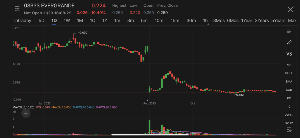
Task: Click the MAVOL5:0.055 value
Action: (61, 107)
